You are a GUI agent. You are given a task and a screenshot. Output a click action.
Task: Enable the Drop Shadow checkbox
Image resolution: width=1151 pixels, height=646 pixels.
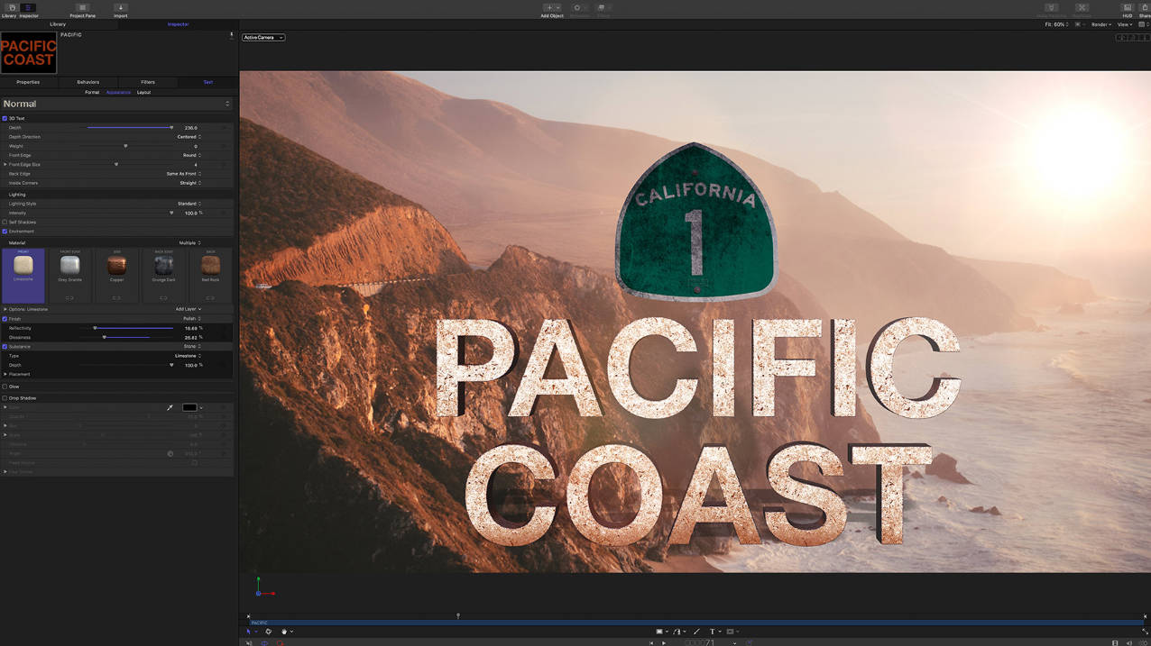coord(5,397)
